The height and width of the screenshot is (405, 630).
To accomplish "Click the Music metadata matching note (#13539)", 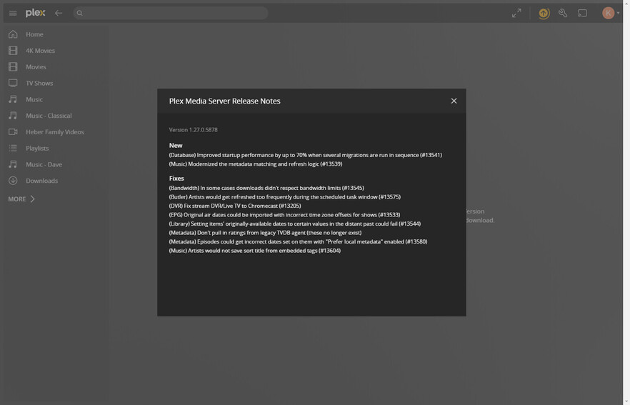I will pyautogui.click(x=256, y=164).
